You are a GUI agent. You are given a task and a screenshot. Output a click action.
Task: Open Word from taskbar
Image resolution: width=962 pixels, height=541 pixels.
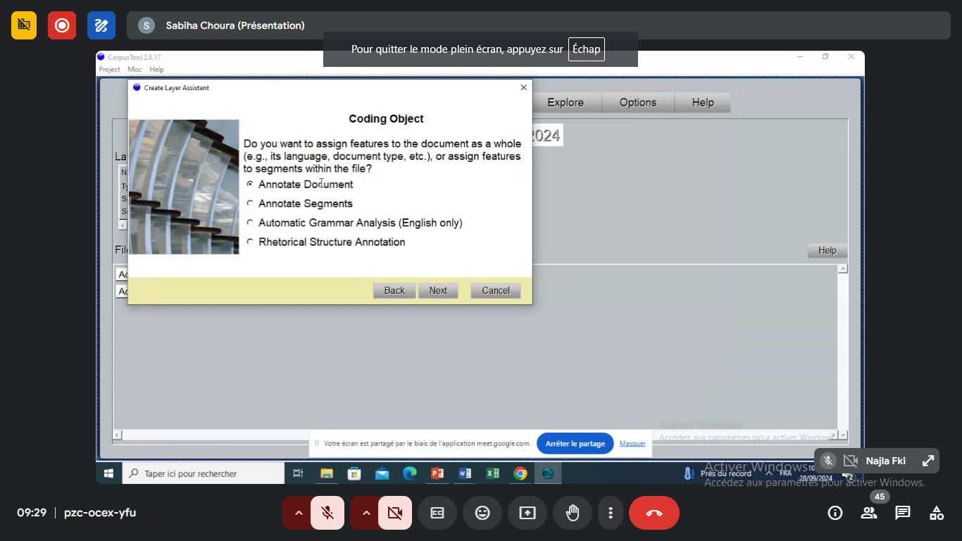[x=465, y=473]
